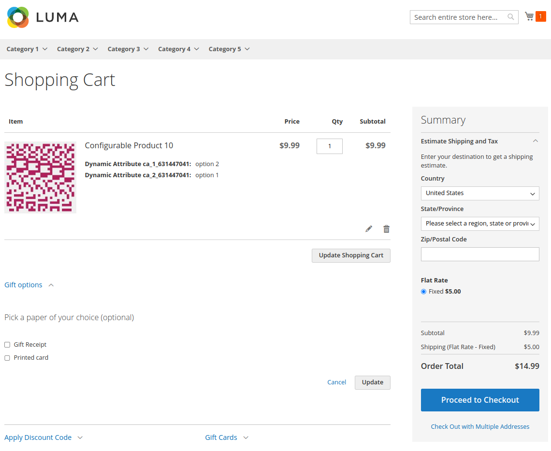Focus the Qty input field

pyautogui.click(x=329, y=146)
